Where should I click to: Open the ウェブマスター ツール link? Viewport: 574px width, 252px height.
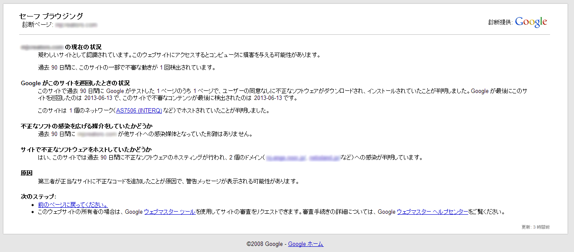[x=170, y=212]
